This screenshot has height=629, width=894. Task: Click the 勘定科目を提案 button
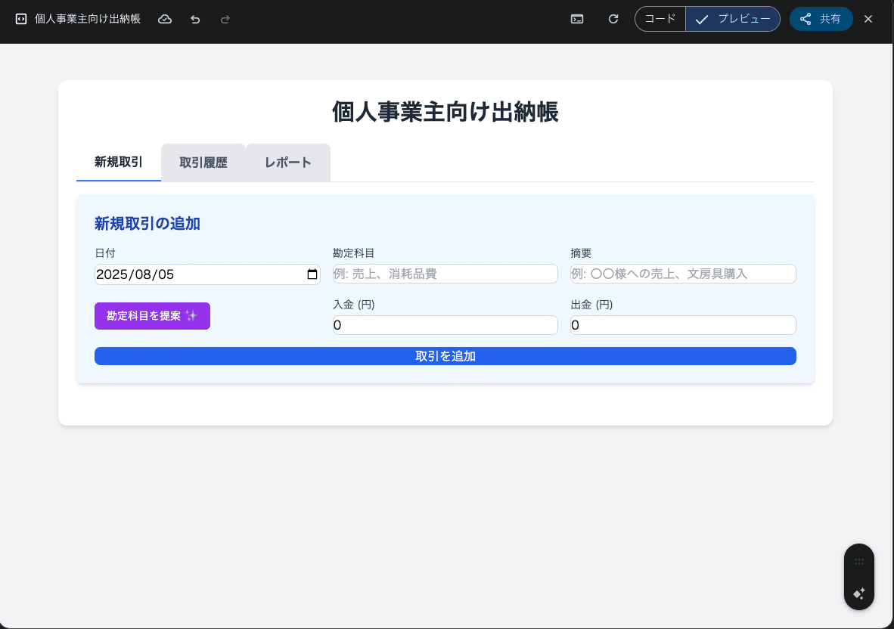[152, 316]
